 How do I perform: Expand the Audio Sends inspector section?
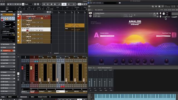pyautogui.click(x=8, y=60)
